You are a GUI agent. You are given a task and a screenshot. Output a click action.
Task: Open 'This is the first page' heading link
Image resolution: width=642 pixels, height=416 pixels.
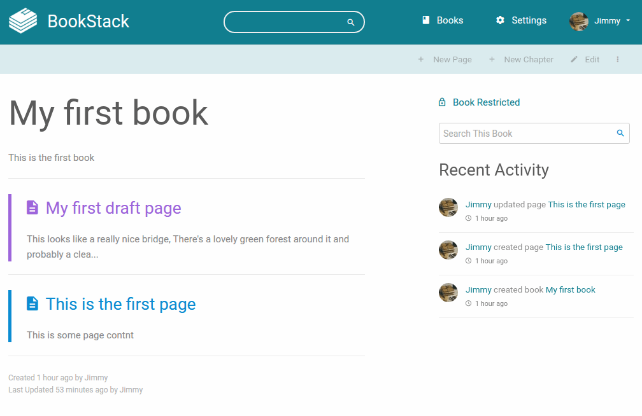(x=121, y=304)
